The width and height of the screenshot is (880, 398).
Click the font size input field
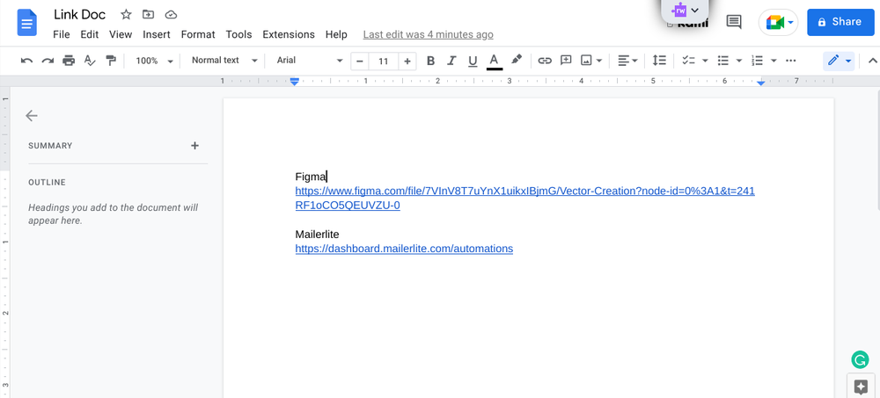point(383,61)
